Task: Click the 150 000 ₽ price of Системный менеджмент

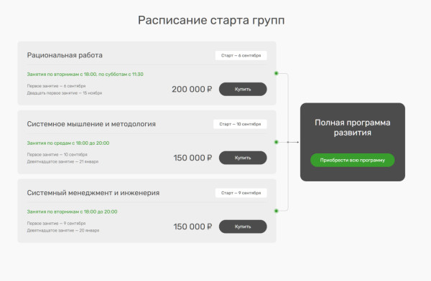Action: coord(193,227)
